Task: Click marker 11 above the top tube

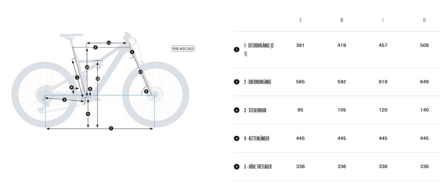Action: click(109, 43)
